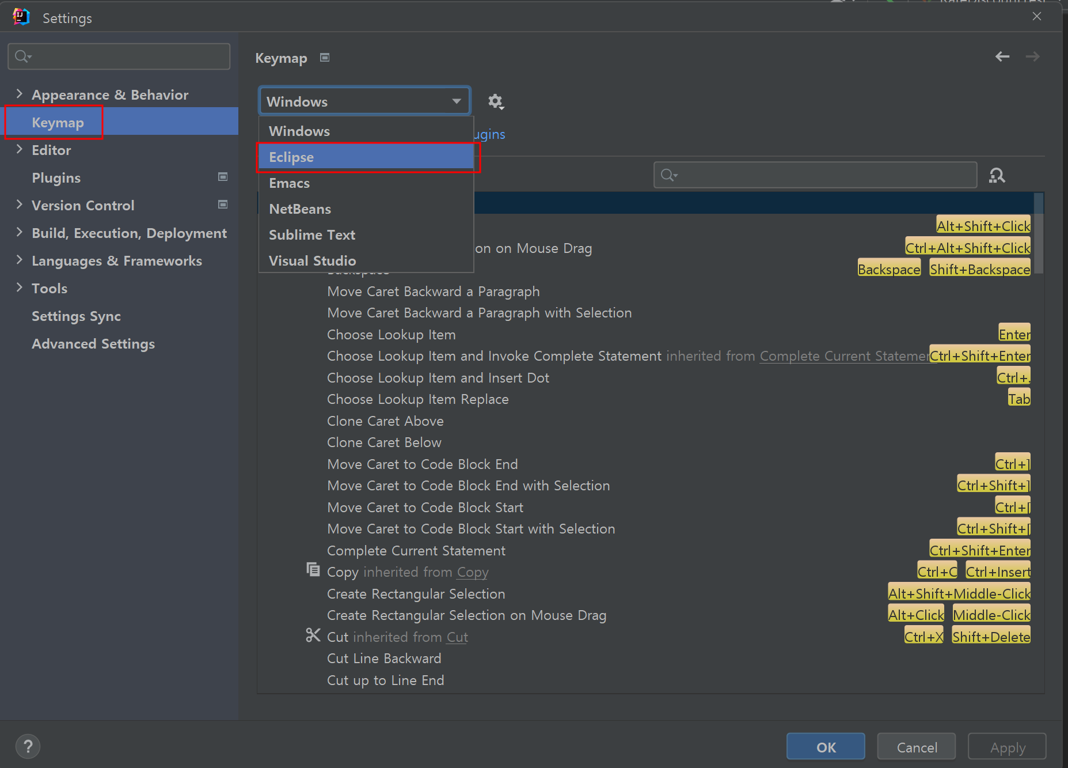Screen dimensions: 1068x768
Task: Select Move Caret to Code Block End
Action: [423, 464]
